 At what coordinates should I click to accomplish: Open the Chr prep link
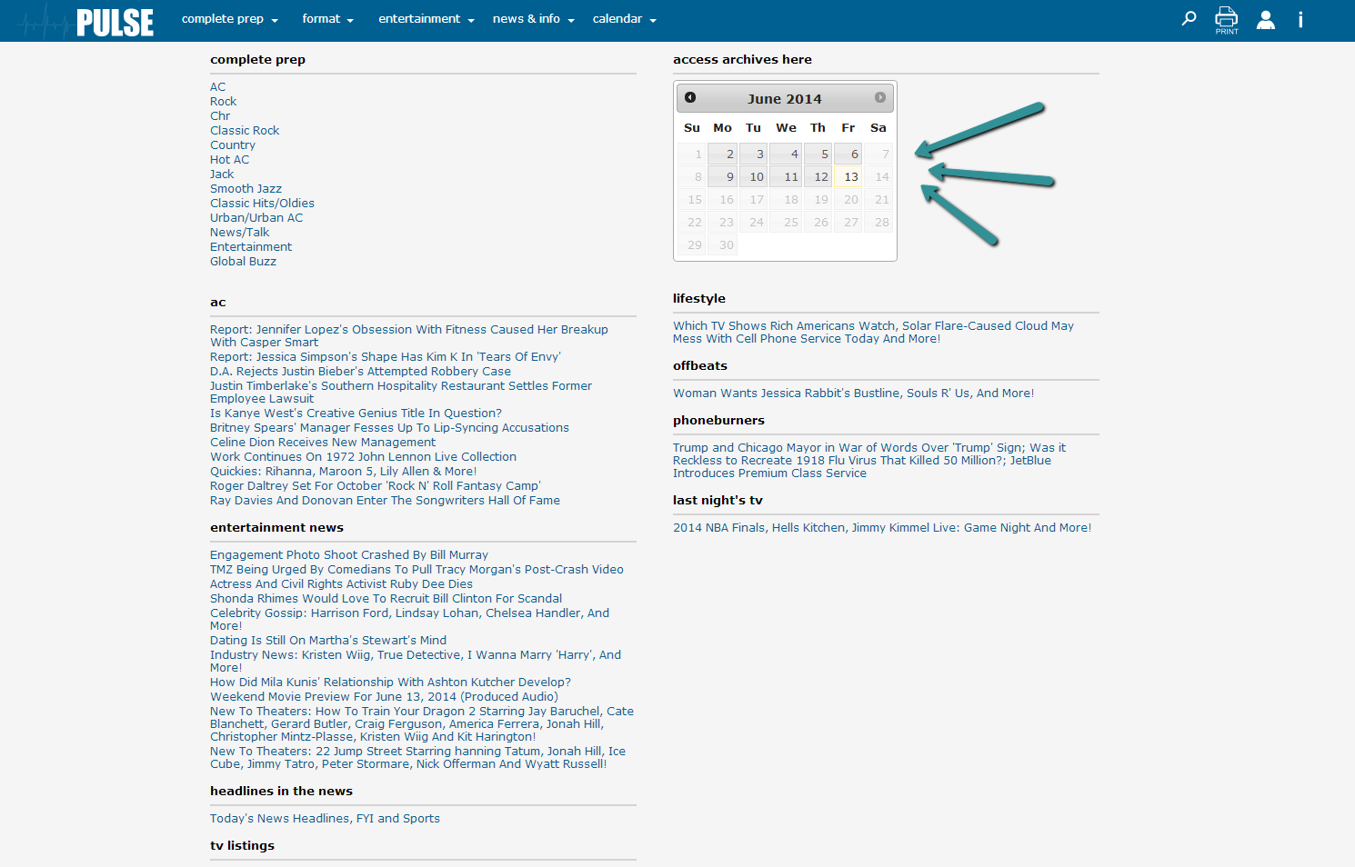(x=220, y=116)
